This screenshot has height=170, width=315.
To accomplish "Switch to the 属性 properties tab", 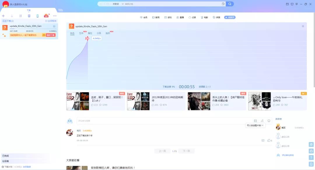I will click(x=90, y=33).
